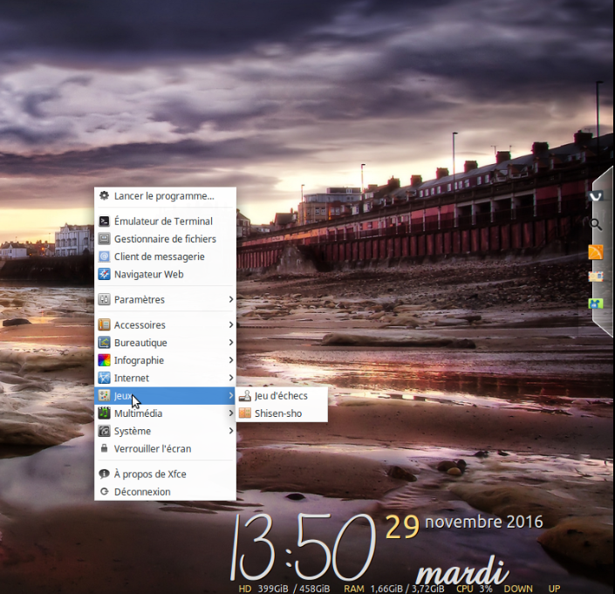615x594 pixels.
Task: Click the 13:50 desktop clock
Action: [302, 547]
